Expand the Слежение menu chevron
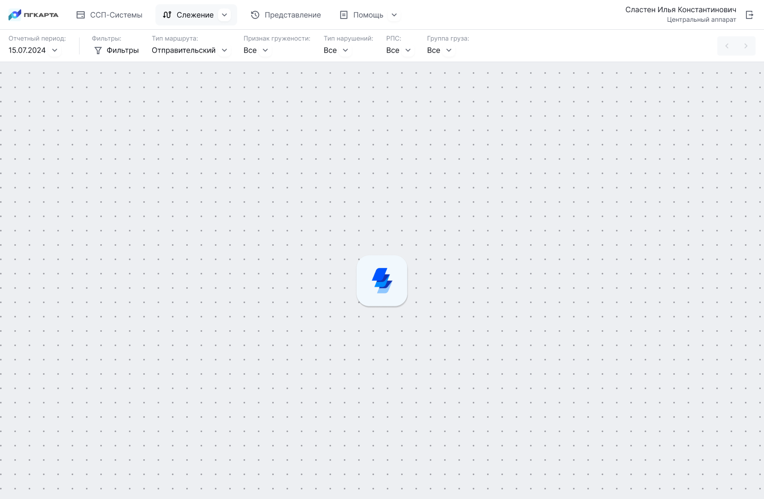The image size is (764, 499). pyautogui.click(x=224, y=15)
